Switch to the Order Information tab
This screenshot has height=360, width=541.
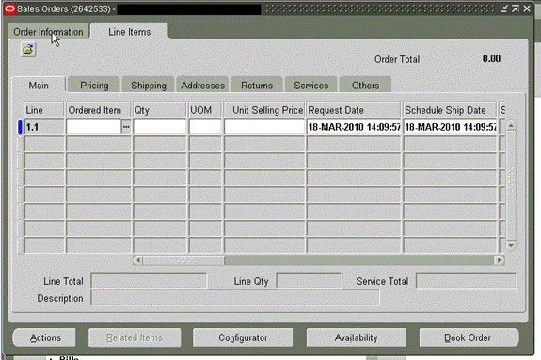(x=48, y=32)
